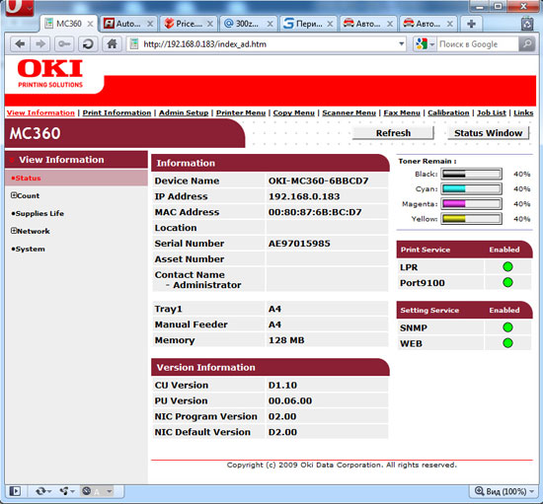Open the Admin Setup link
The width and height of the screenshot is (543, 504).
184,112
